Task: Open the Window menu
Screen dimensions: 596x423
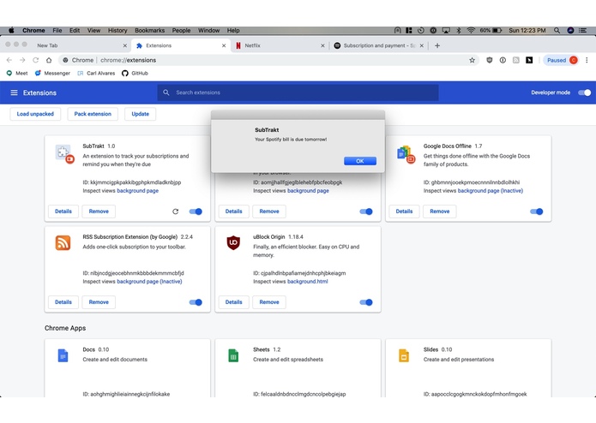Action: coord(208,30)
